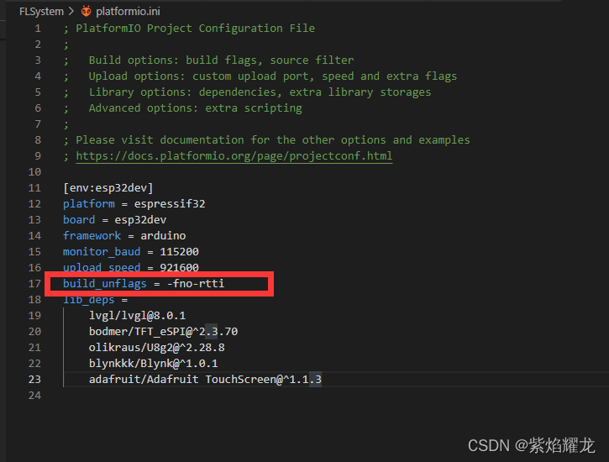Click the olikraus/U8g2 dependency line
Image resolution: width=609 pixels, height=462 pixels.
tap(157, 348)
